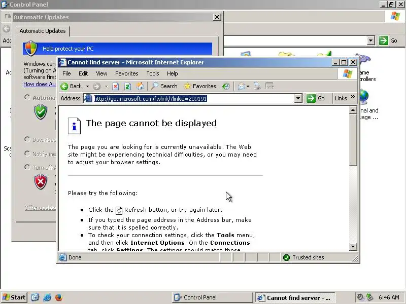This screenshot has height=304, width=406.
Task: Go to Home page icon
Action: 140,86
